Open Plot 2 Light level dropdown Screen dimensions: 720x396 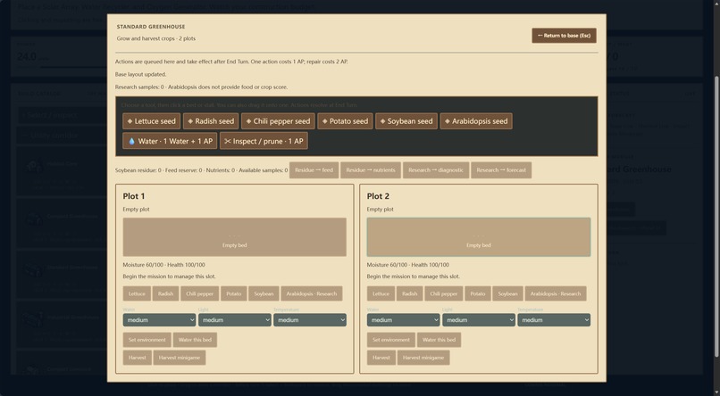[x=479, y=320]
